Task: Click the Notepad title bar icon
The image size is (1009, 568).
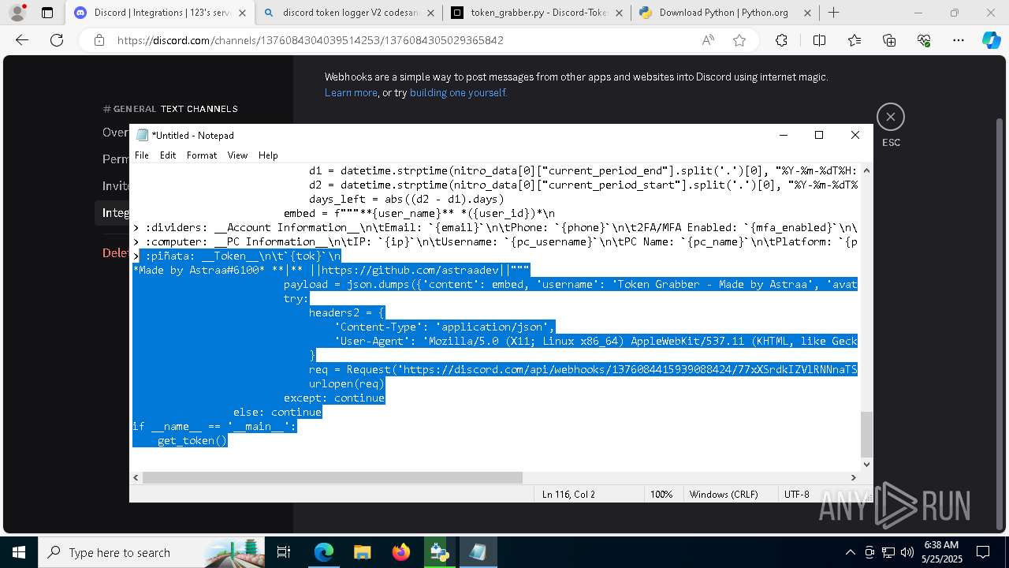Action: click(x=142, y=135)
